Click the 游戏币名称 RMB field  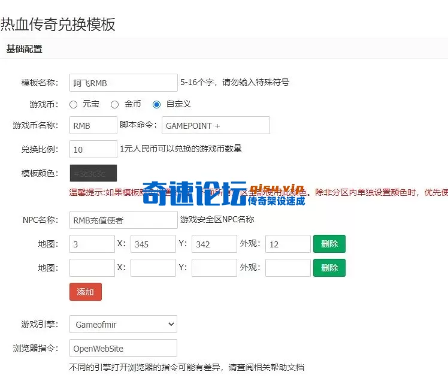click(x=93, y=125)
